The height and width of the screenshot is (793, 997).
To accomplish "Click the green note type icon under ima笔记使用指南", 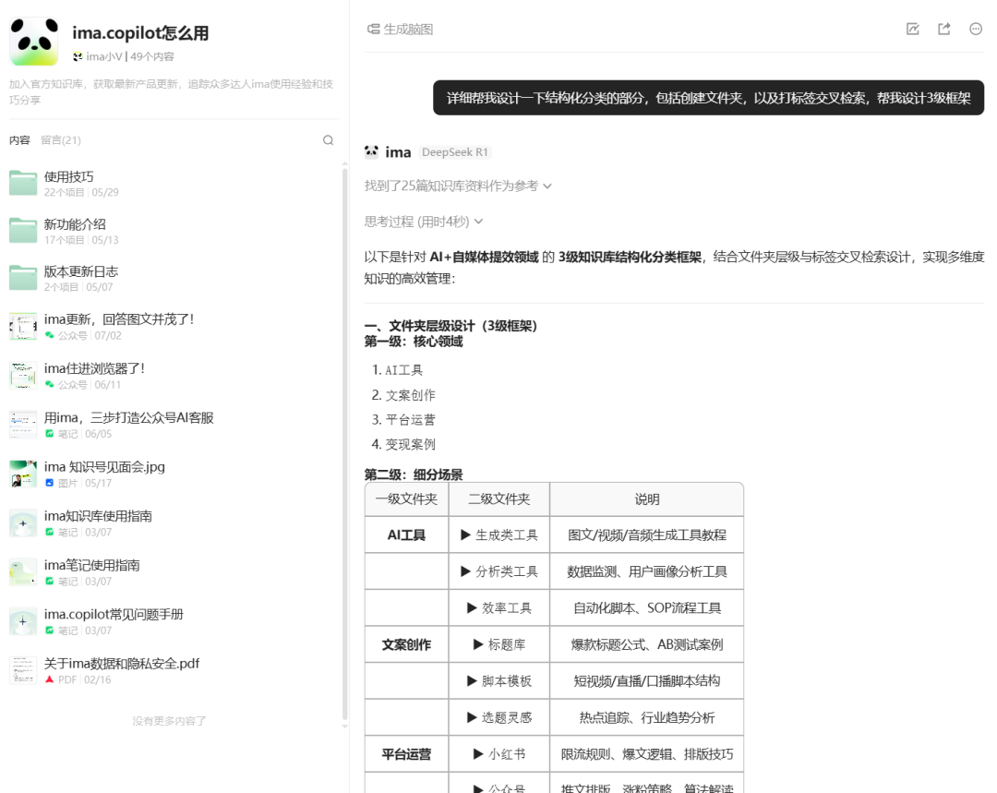I will [x=49, y=582].
